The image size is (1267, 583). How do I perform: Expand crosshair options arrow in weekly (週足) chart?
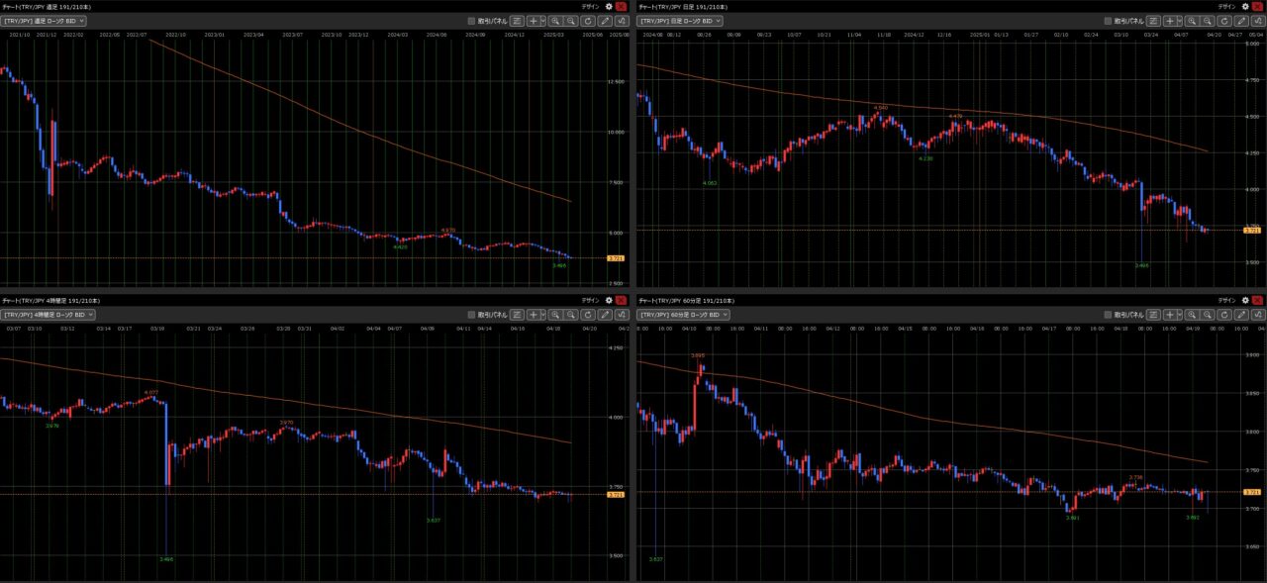point(543,20)
